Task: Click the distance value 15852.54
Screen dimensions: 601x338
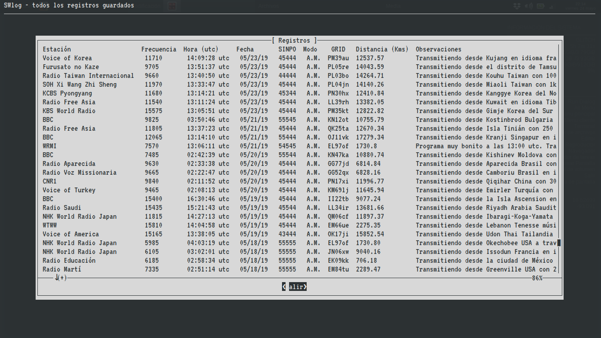Action: pos(370,234)
